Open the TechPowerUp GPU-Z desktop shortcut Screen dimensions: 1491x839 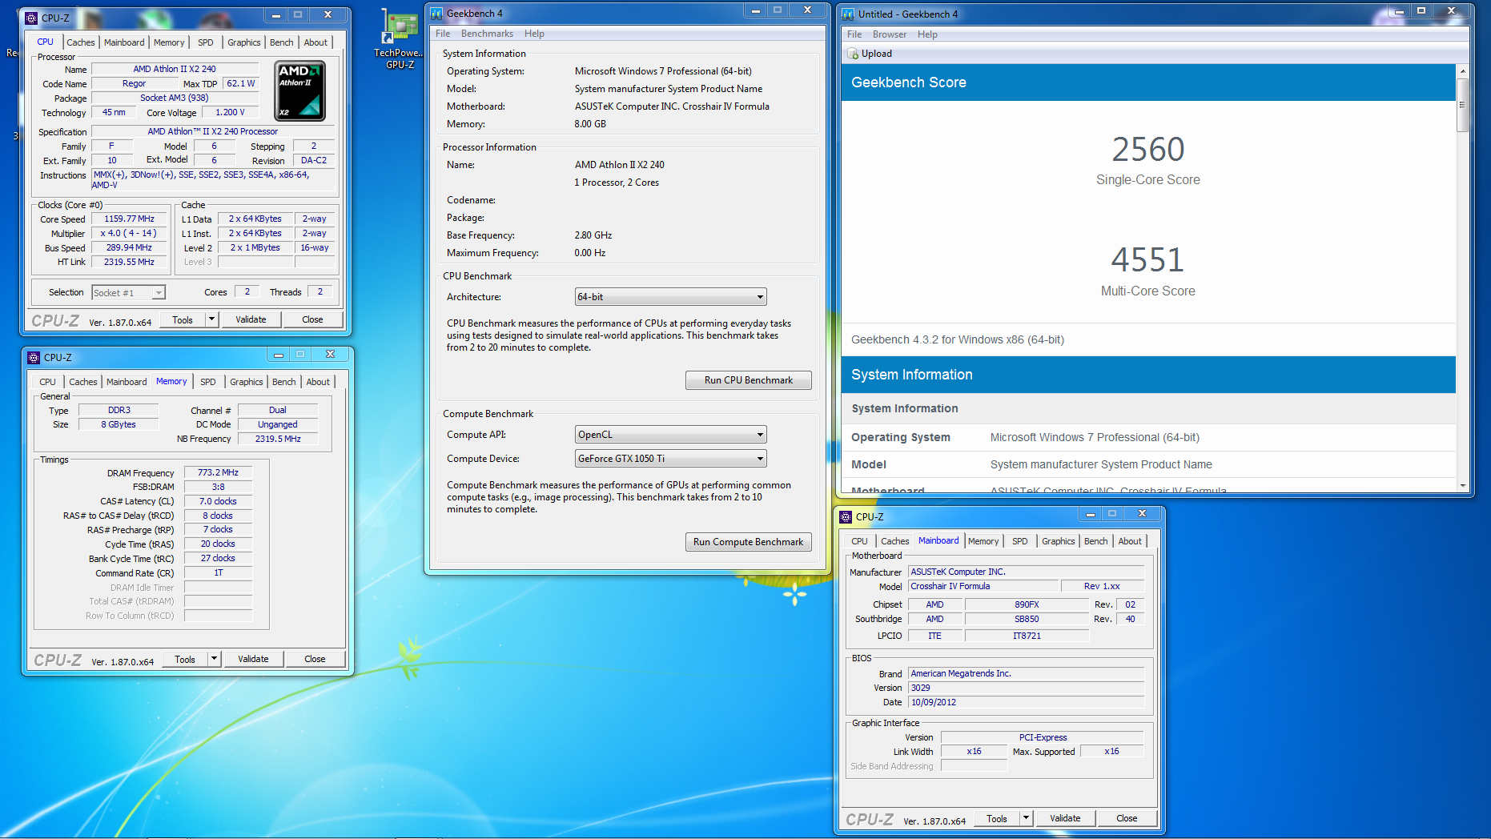coord(400,40)
